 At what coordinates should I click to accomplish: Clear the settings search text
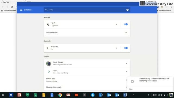(128, 10)
